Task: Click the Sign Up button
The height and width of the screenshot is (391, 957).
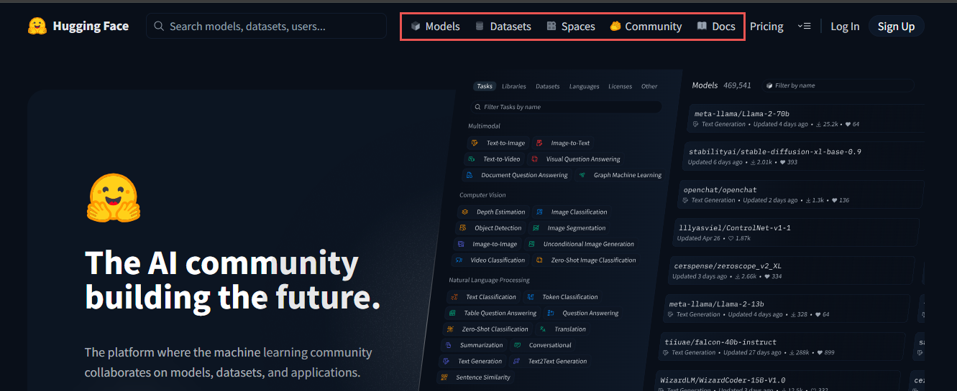Action: 896,26
